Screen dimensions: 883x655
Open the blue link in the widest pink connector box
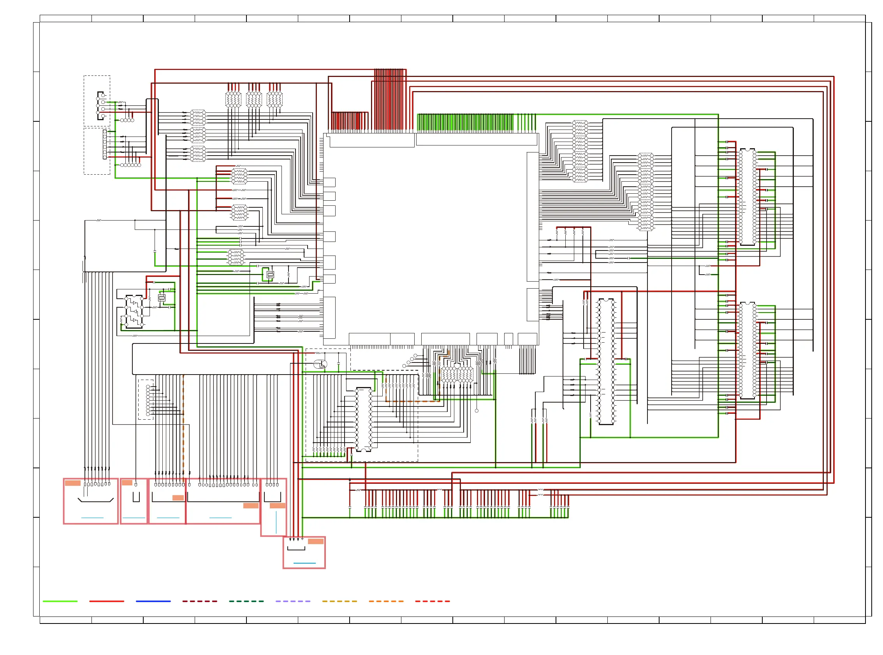(220, 518)
